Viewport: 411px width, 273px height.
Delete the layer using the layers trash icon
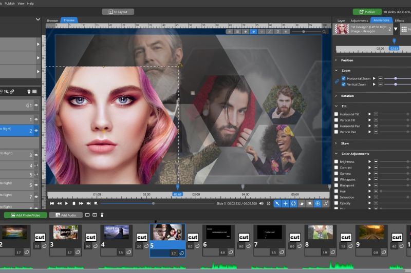29,92
